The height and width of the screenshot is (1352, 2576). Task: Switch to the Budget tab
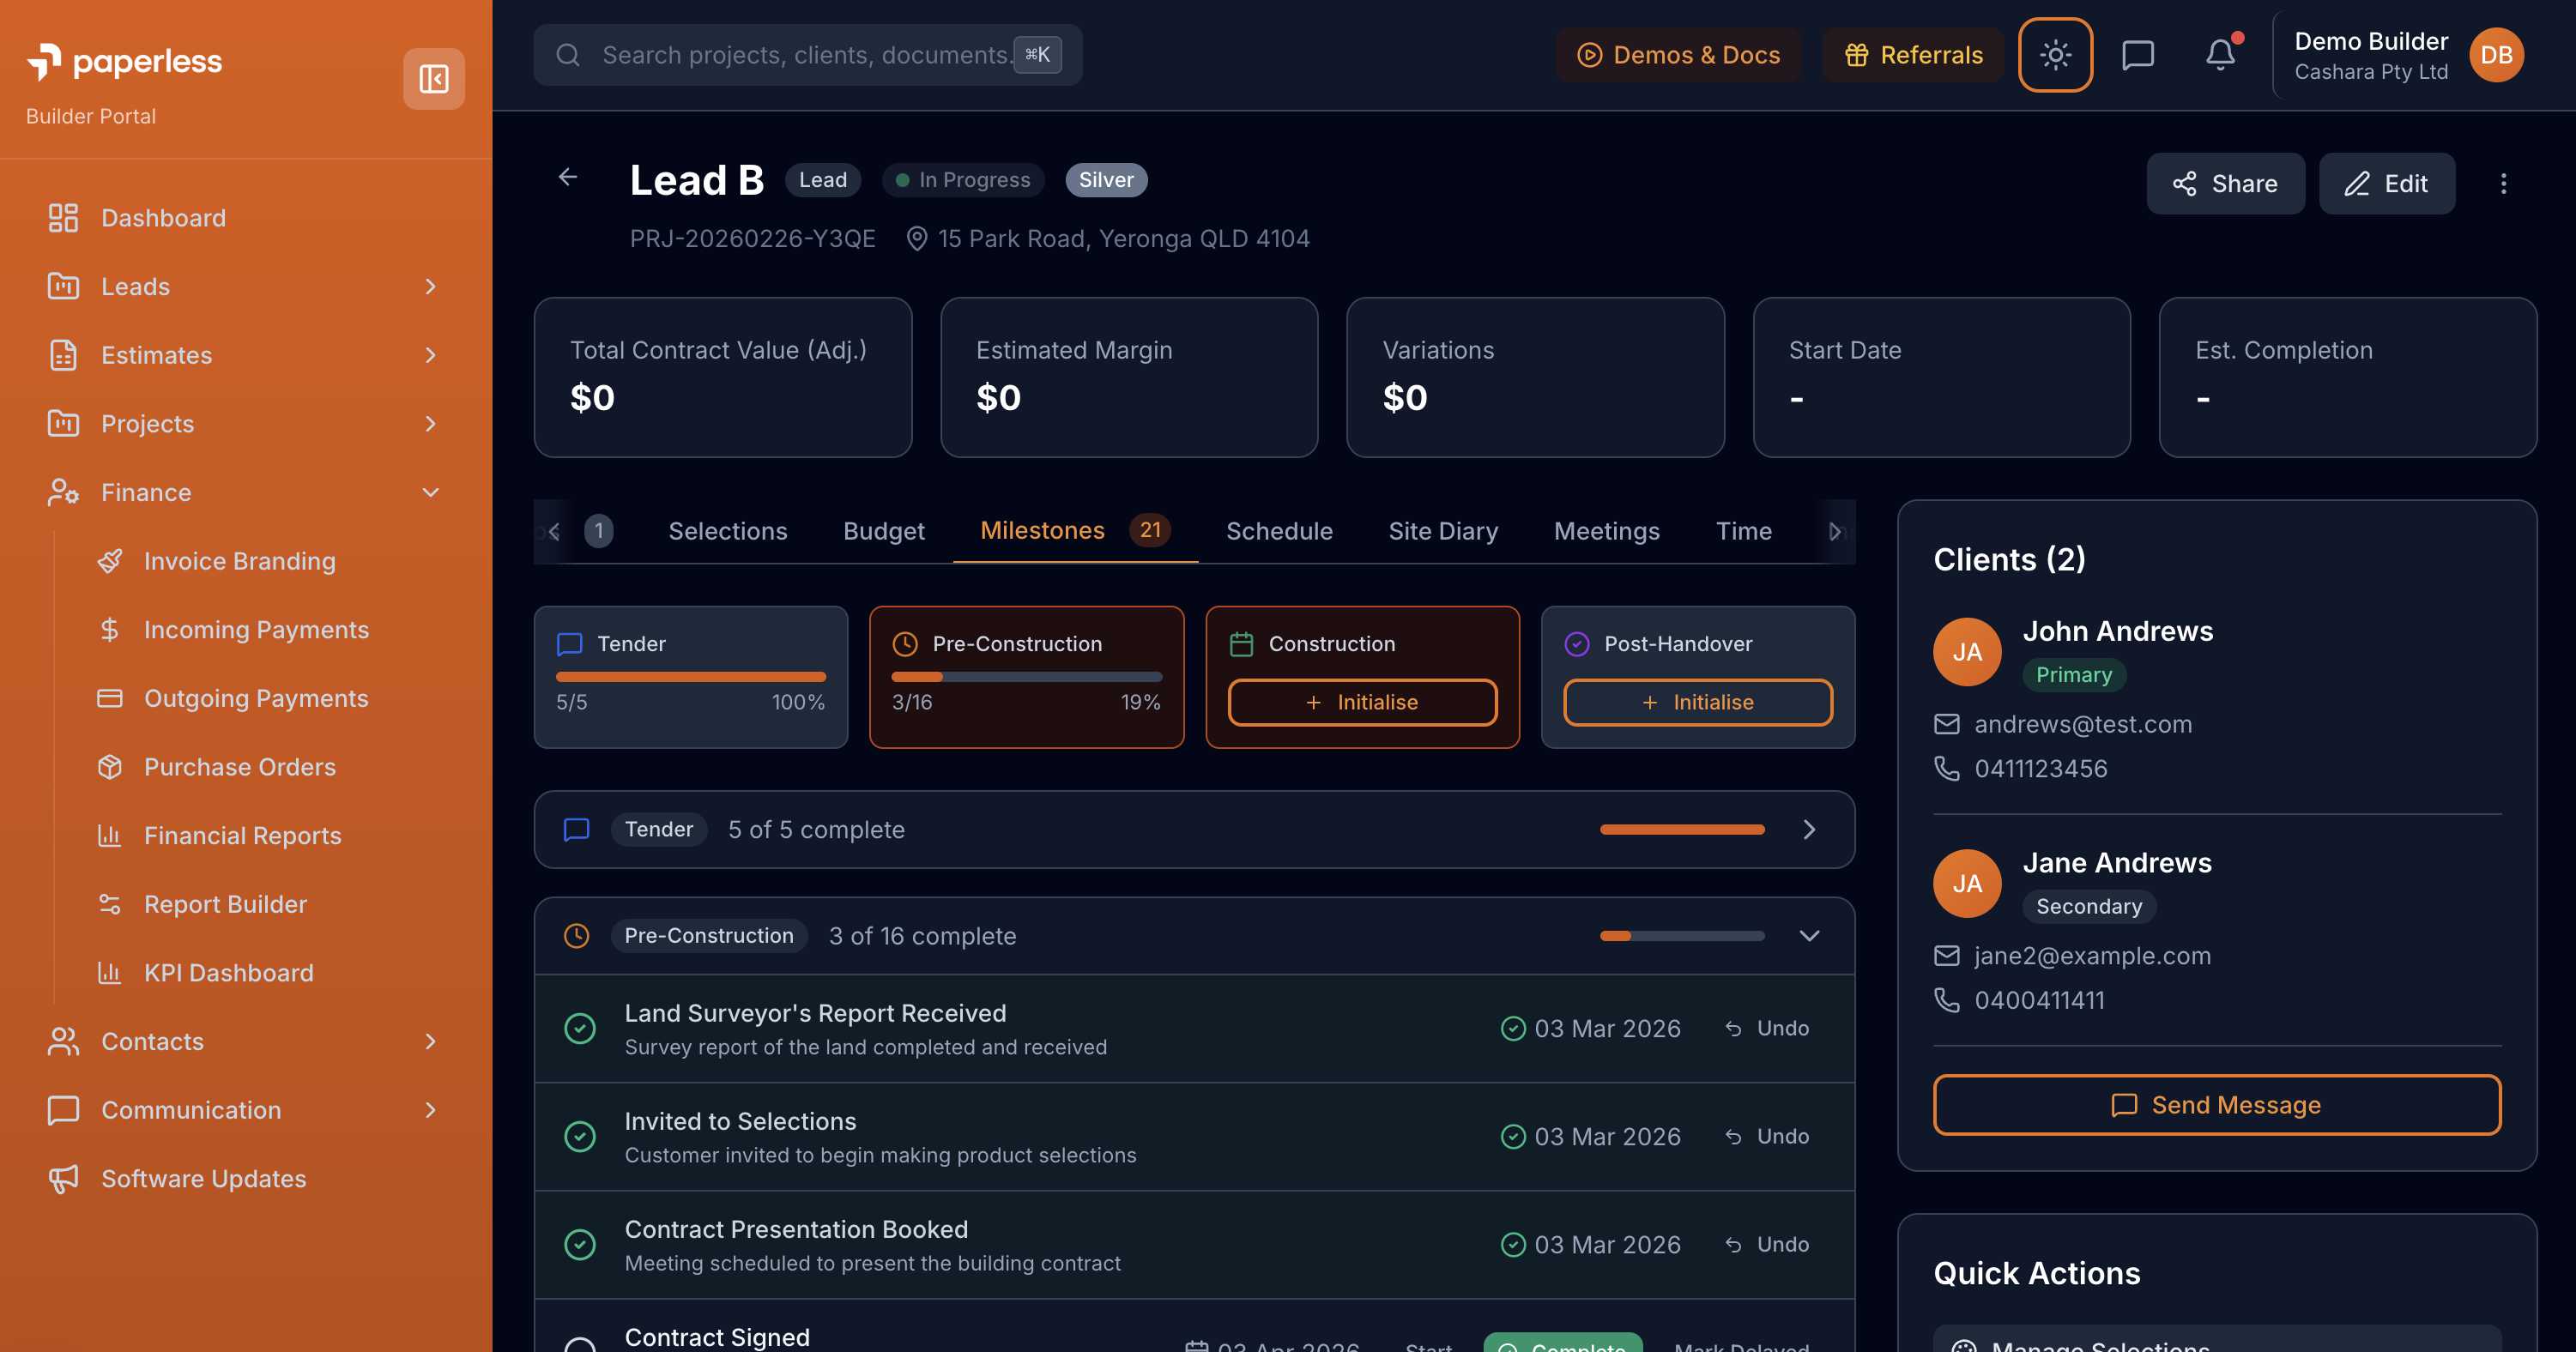(883, 531)
